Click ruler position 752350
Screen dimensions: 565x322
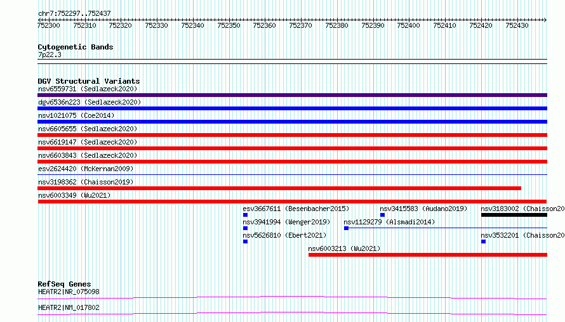229,25
